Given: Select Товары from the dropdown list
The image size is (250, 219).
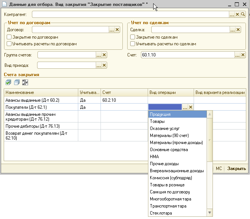Looking at the screenshot, I should click(x=157, y=121).
